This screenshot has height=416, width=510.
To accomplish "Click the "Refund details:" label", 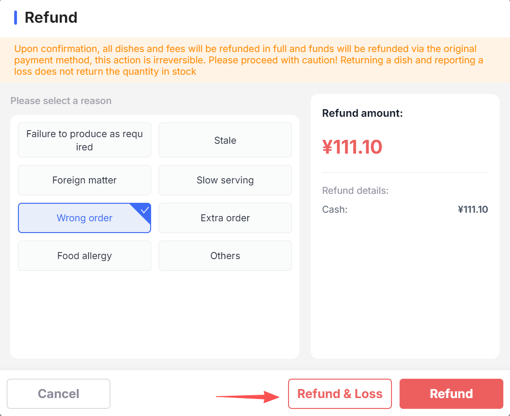I will click(355, 191).
